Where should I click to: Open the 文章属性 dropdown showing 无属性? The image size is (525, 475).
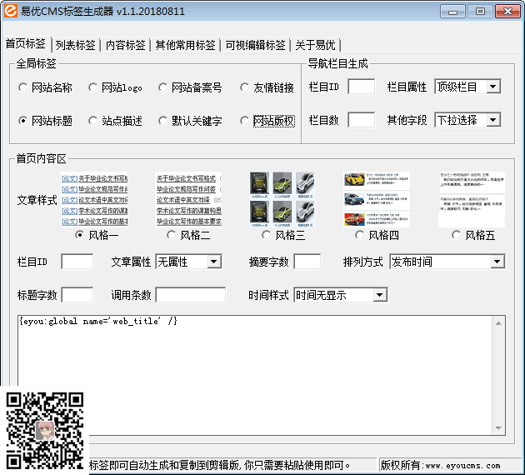click(x=188, y=262)
